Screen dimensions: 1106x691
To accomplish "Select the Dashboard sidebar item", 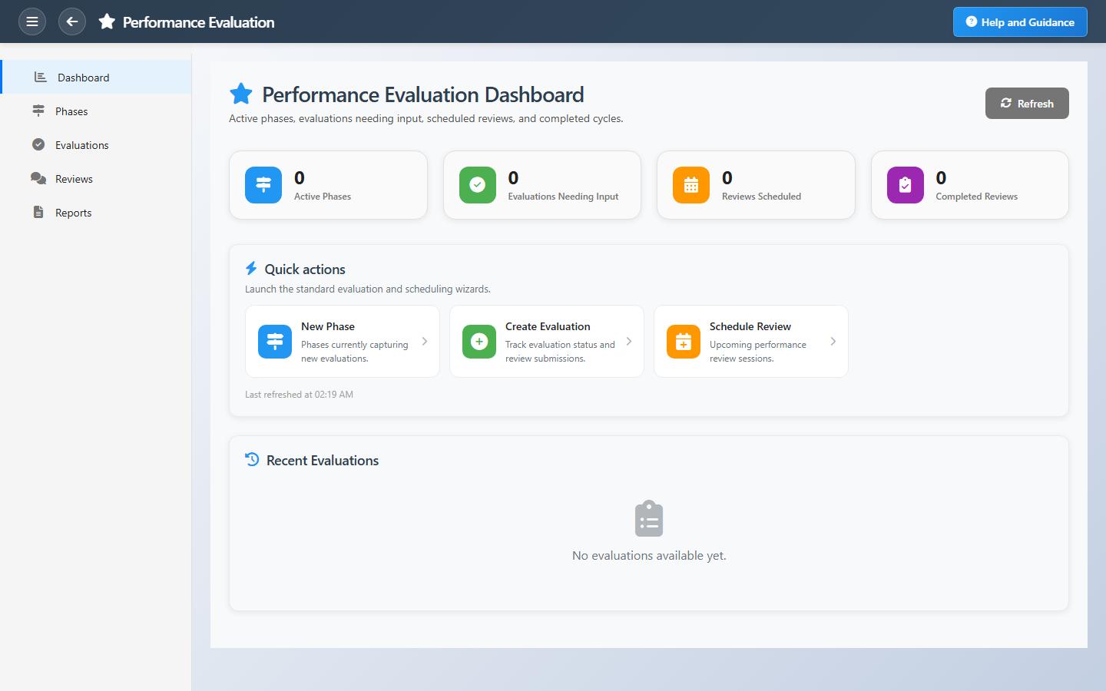I will 83,78.
